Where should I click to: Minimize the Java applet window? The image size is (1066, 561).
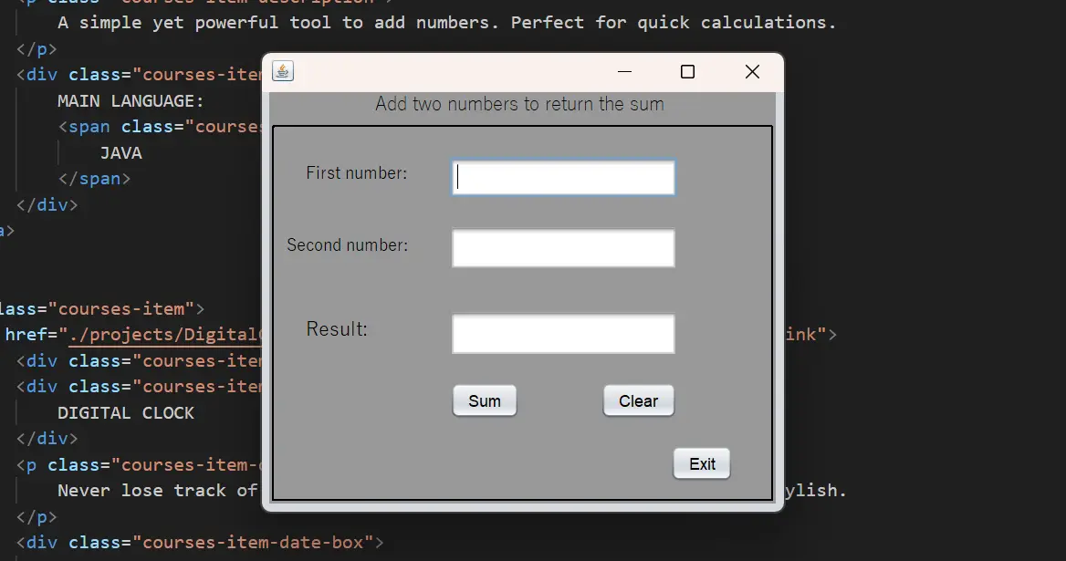[x=624, y=70]
